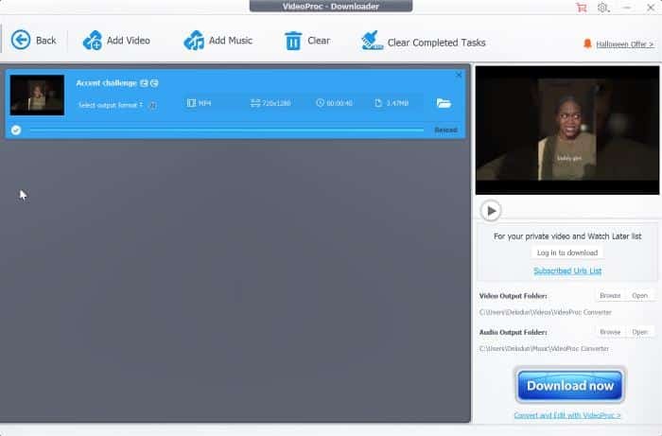662x436 pixels.
Task: Play the preview video
Action: point(491,211)
